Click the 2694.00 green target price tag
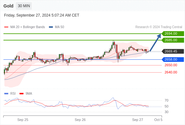The height and width of the screenshot is (125, 185). [173, 34]
